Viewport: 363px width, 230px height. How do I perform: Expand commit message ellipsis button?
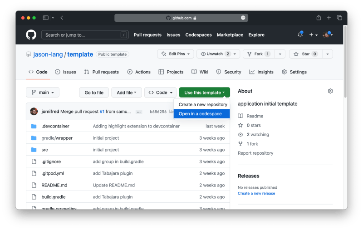pyautogui.click(x=139, y=112)
